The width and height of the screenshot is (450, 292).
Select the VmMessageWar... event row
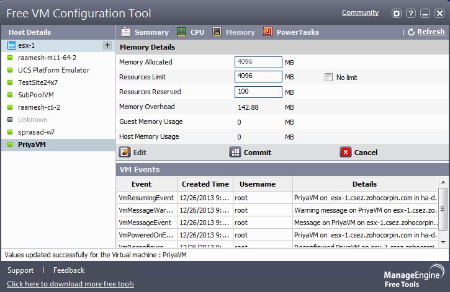(277, 210)
